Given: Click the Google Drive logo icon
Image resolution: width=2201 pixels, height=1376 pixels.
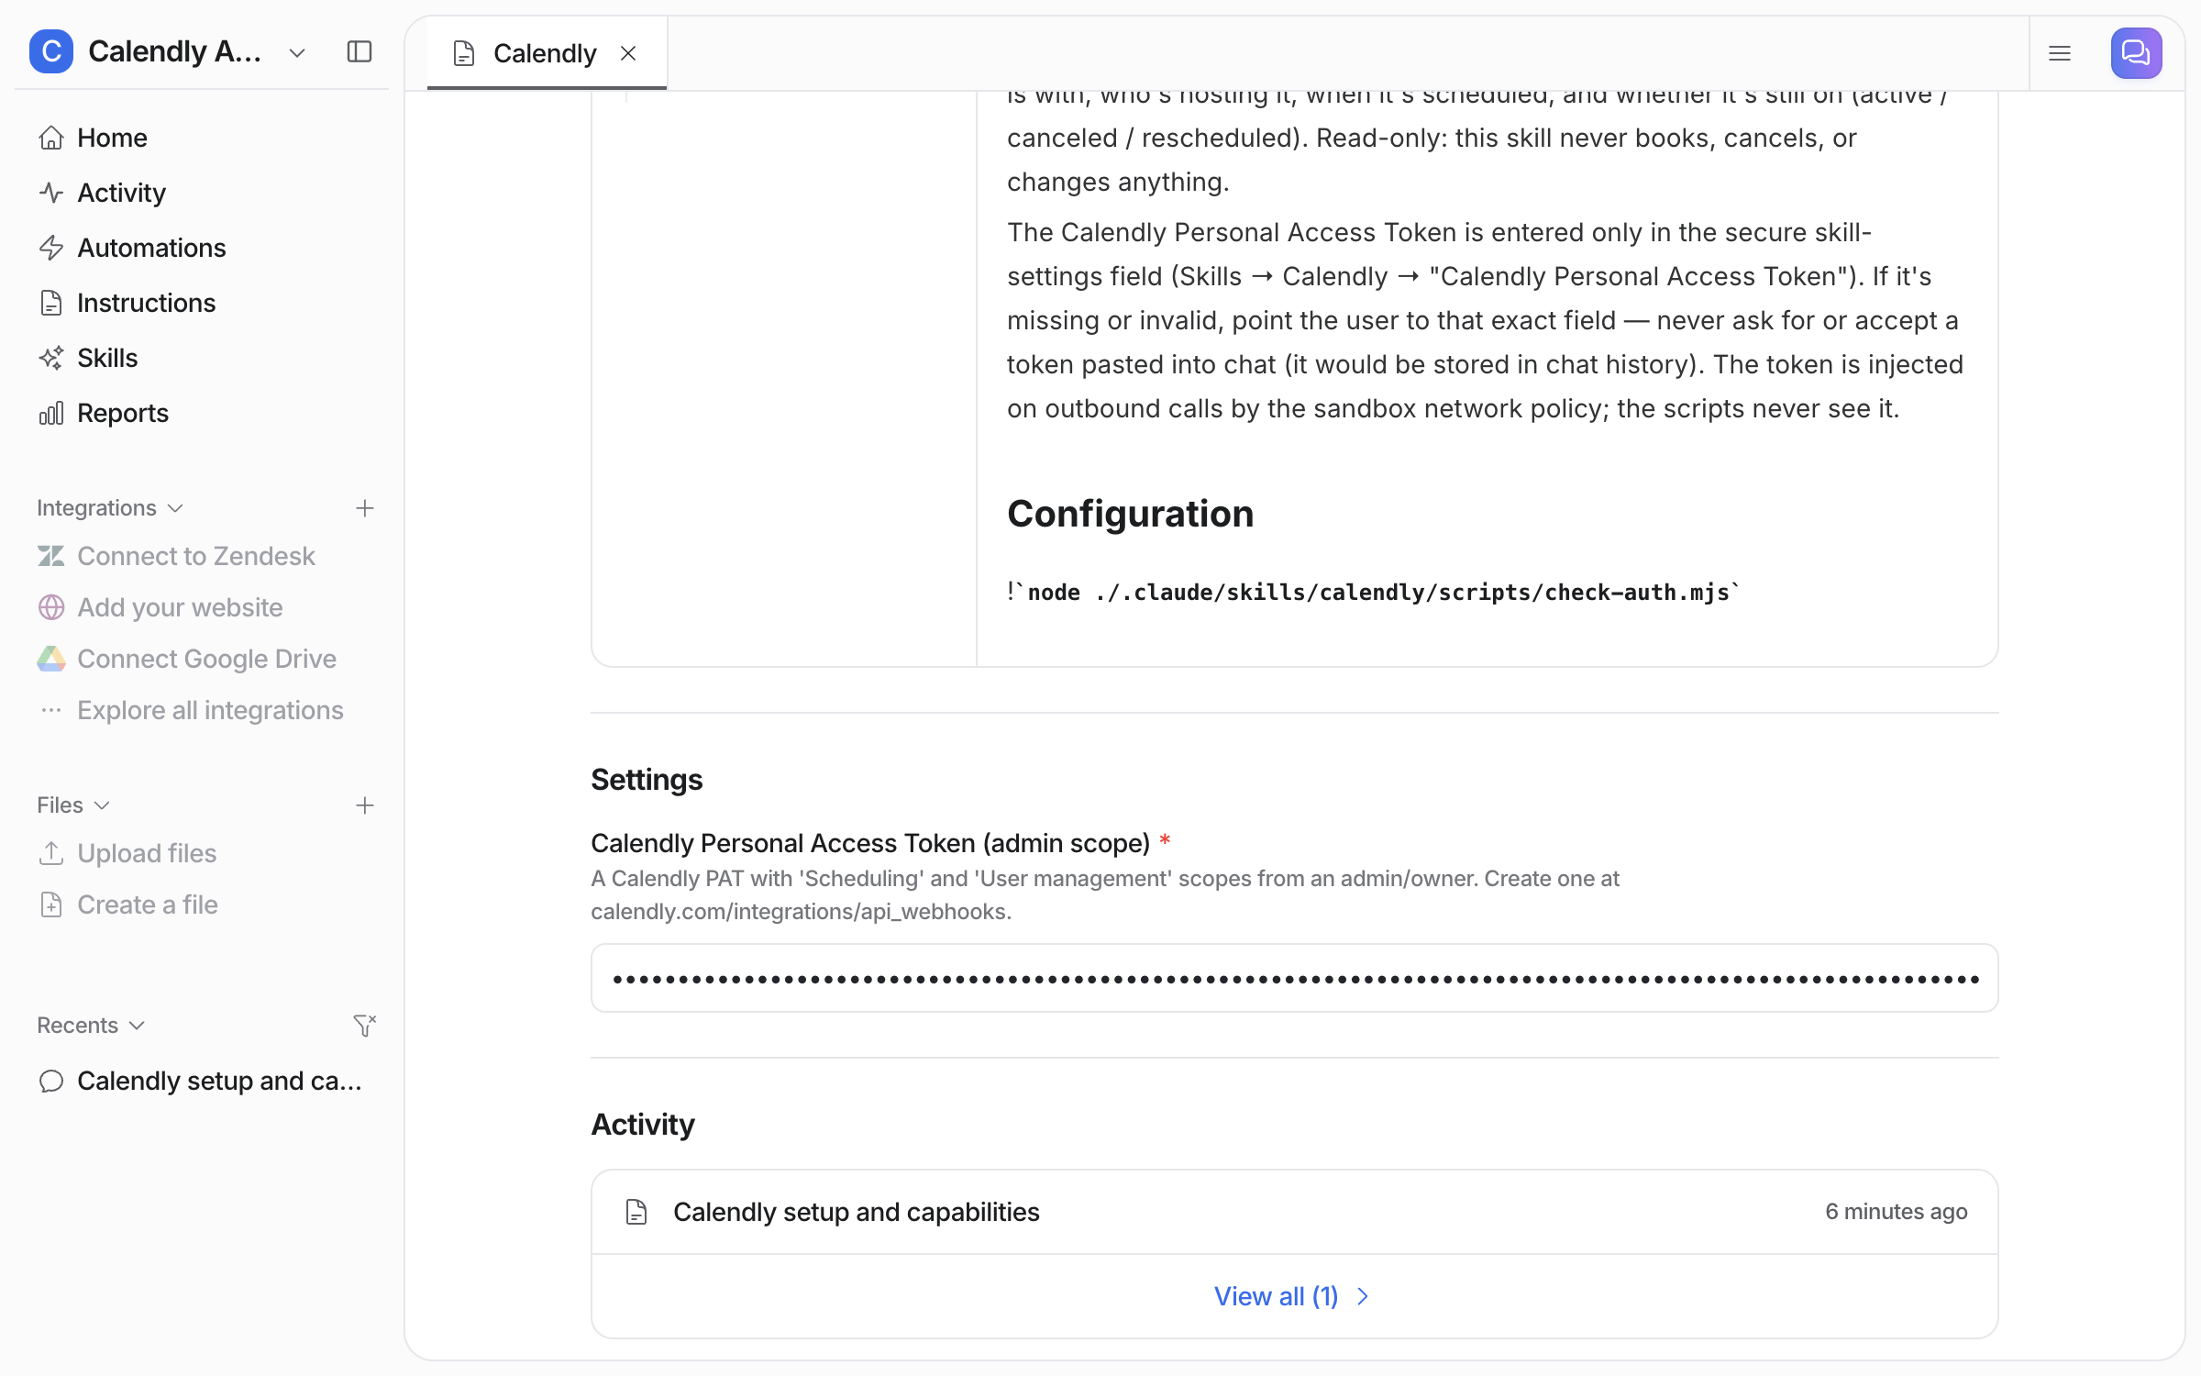Looking at the screenshot, I should pyautogui.click(x=51, y=659).
